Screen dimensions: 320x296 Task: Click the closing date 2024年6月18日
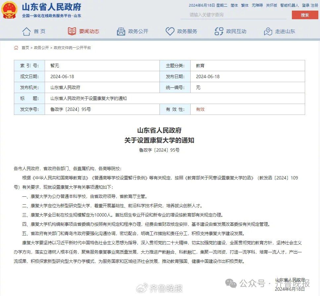(290, 289)
